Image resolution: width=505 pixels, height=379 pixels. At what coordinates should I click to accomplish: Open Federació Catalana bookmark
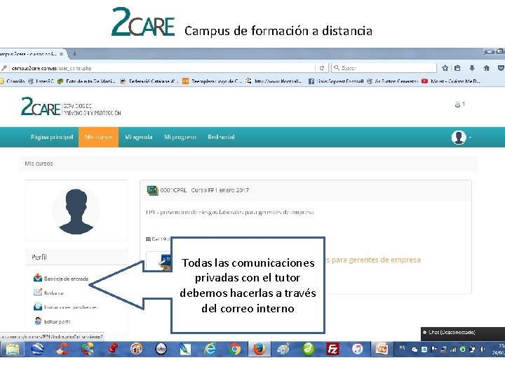point(149,81)
